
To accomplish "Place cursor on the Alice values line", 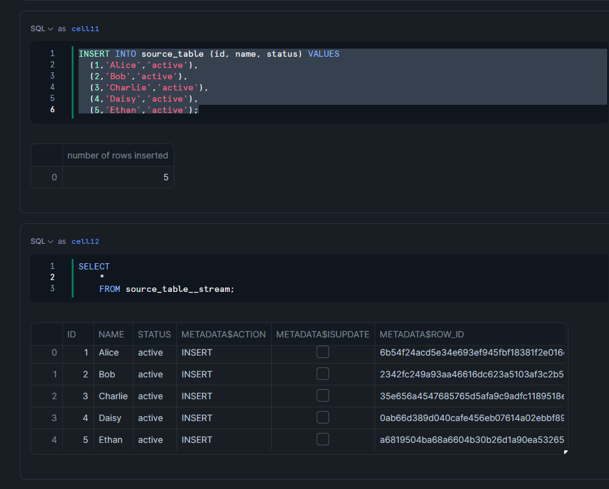I will click(144, 65).
